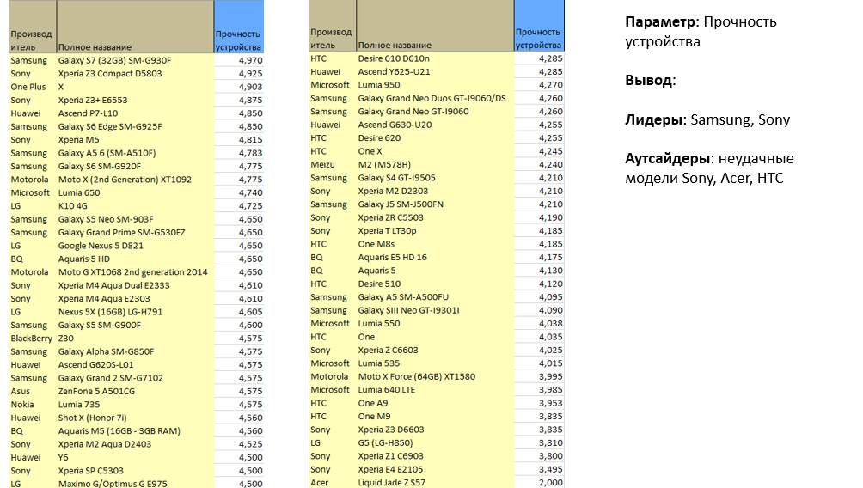The height and width of the screenshot is (488, 863).
Task: Select Xperia ZR C5503
Action: tap(391, 217)
